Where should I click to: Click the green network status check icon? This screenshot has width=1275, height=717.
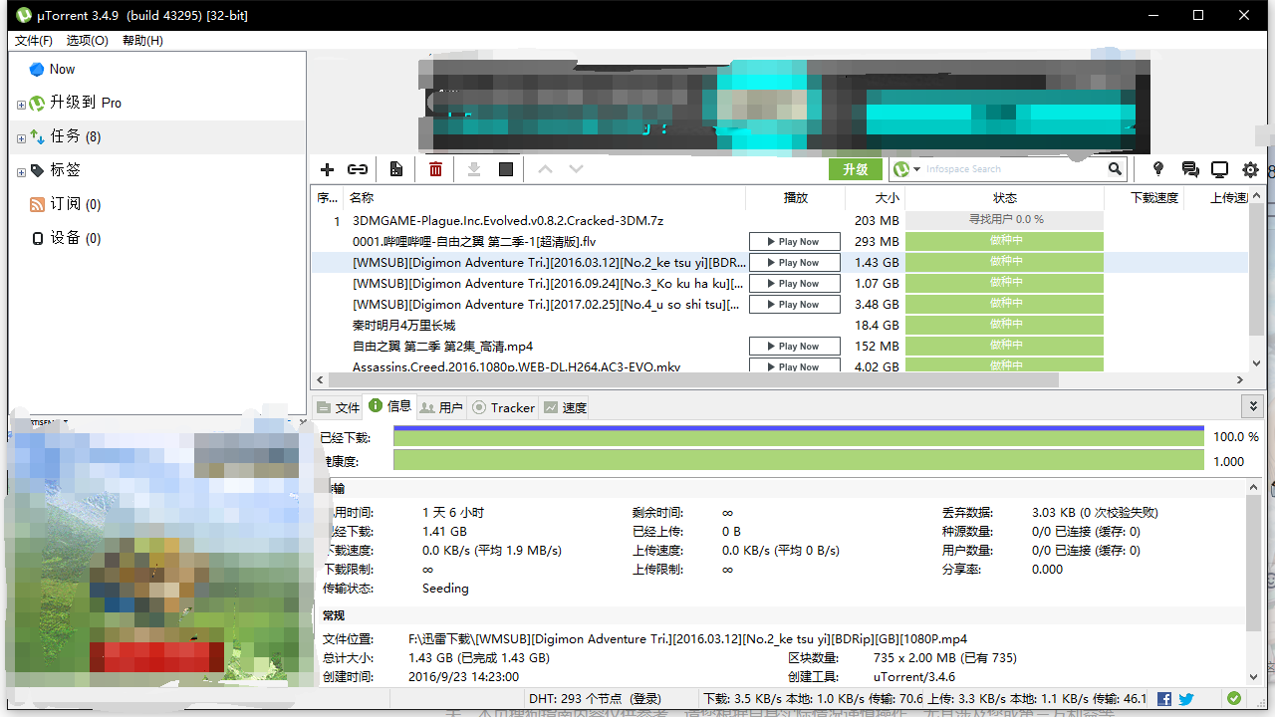(1234, 699)
